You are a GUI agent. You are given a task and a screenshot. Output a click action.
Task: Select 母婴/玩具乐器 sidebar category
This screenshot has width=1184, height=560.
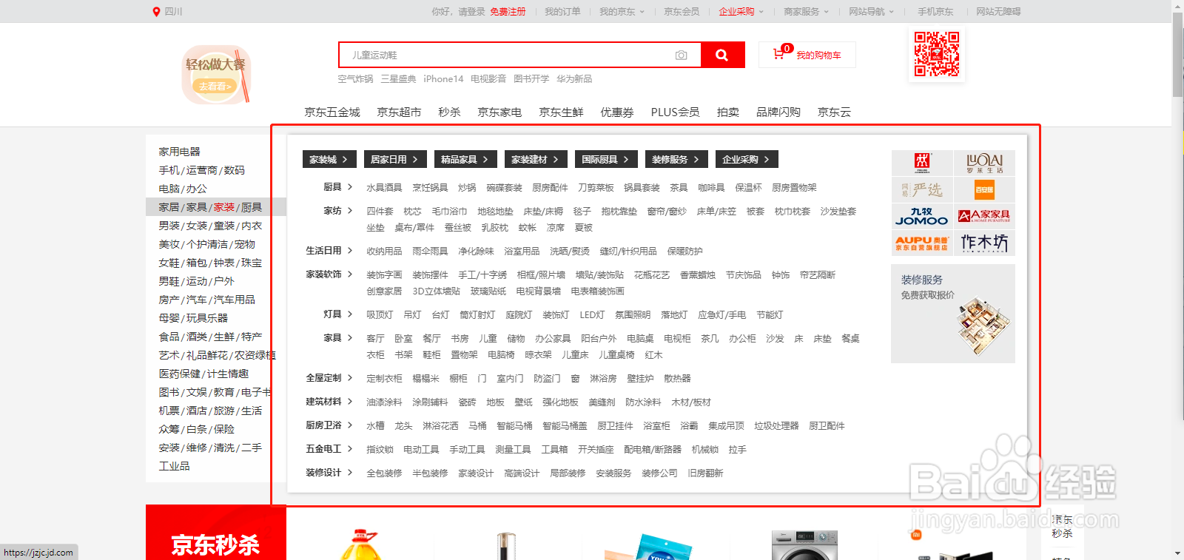193,318
